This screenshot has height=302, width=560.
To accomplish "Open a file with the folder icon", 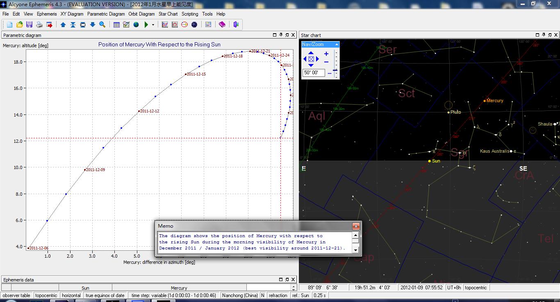I will pyautogui.click(x=19, y=25).
